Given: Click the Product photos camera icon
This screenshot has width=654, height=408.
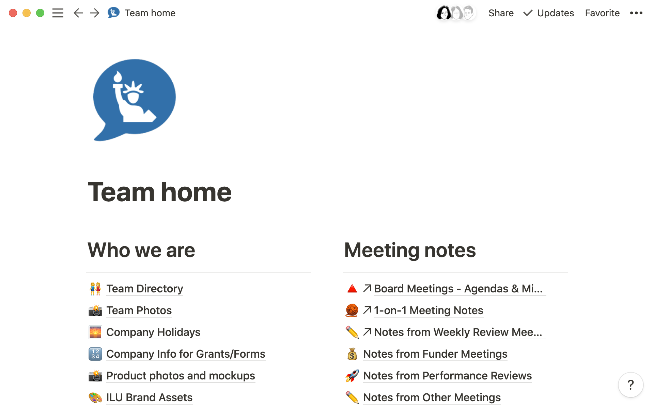Looking at the screenshot, I should (95, 376).
